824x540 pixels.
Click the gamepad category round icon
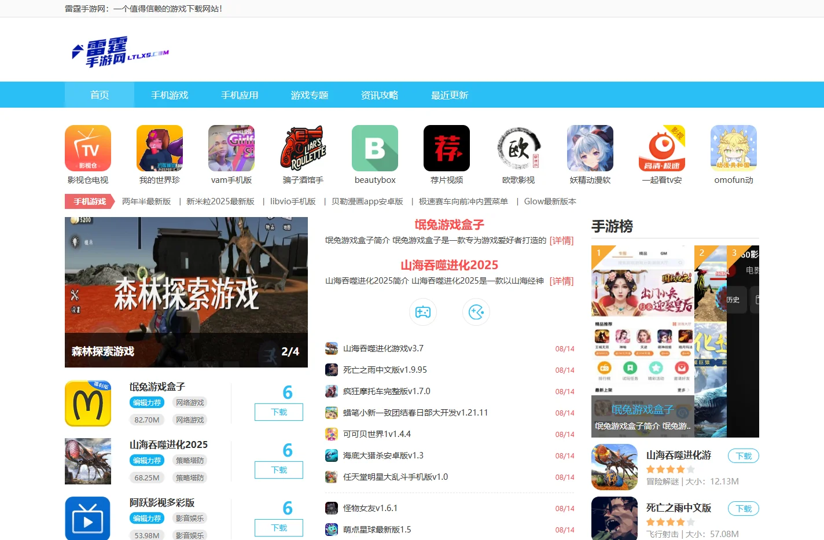423,312
